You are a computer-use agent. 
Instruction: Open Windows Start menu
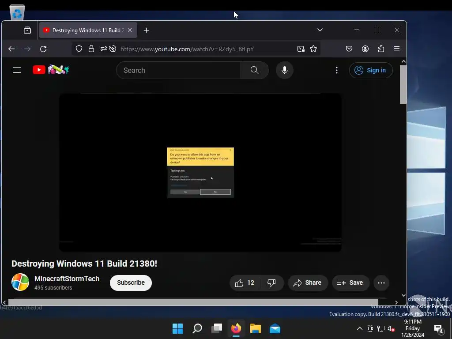click(177, 328)
